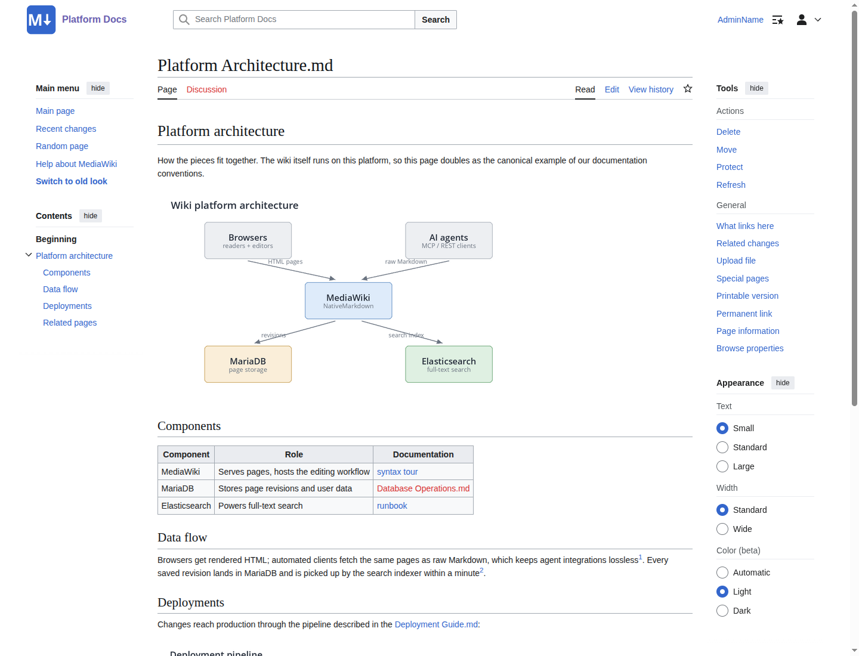The height and width of the screenshot is (656, 859).
Task: Click Protect in Tools actions
Action: [730, 167]
